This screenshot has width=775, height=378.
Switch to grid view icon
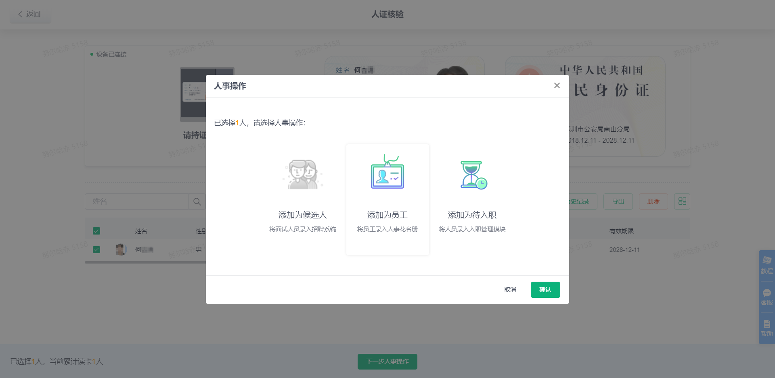click(682, 201)
